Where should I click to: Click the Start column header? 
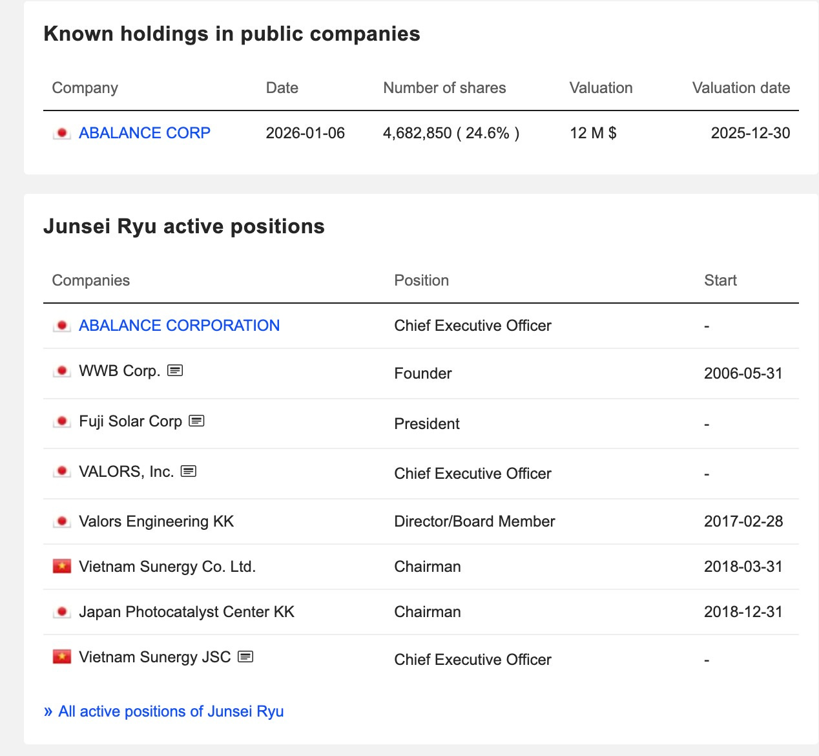click(x=720, y=280)
